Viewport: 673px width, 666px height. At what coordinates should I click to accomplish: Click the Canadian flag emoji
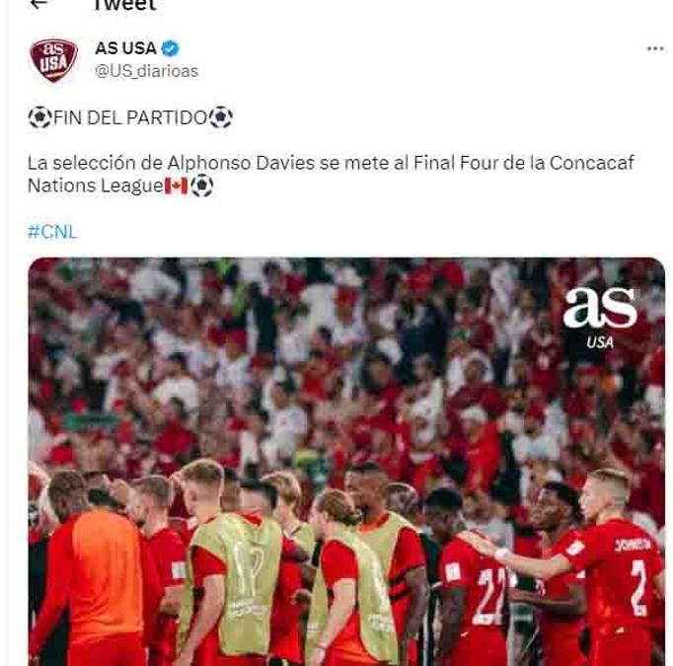(x=177, y=186)
